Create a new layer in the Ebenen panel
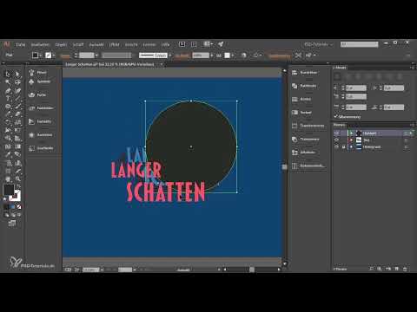 click(397, 269)
